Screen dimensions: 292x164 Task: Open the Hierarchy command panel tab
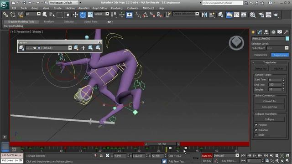pos(266,32)
